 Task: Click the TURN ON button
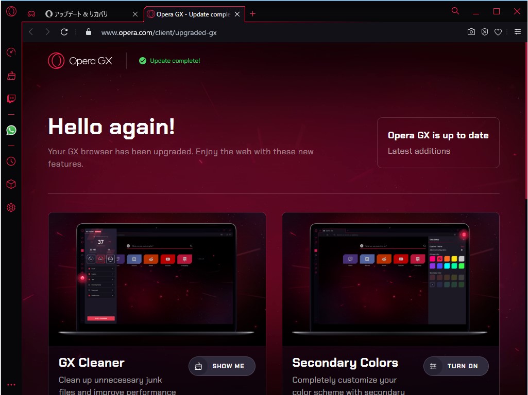pos(456,366)
